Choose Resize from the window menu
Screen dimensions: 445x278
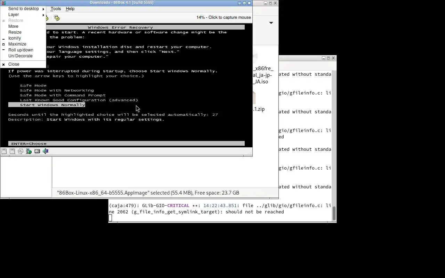click(x=23, y=32)
